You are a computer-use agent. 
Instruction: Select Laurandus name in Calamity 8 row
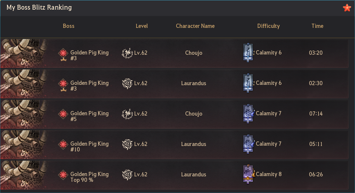pyautogui.click(x=193, y=174)
